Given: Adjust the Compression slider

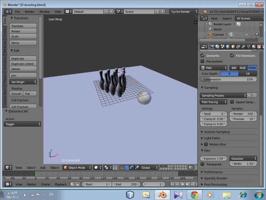Looking at the screenshot, I should [x=228, y=79].
